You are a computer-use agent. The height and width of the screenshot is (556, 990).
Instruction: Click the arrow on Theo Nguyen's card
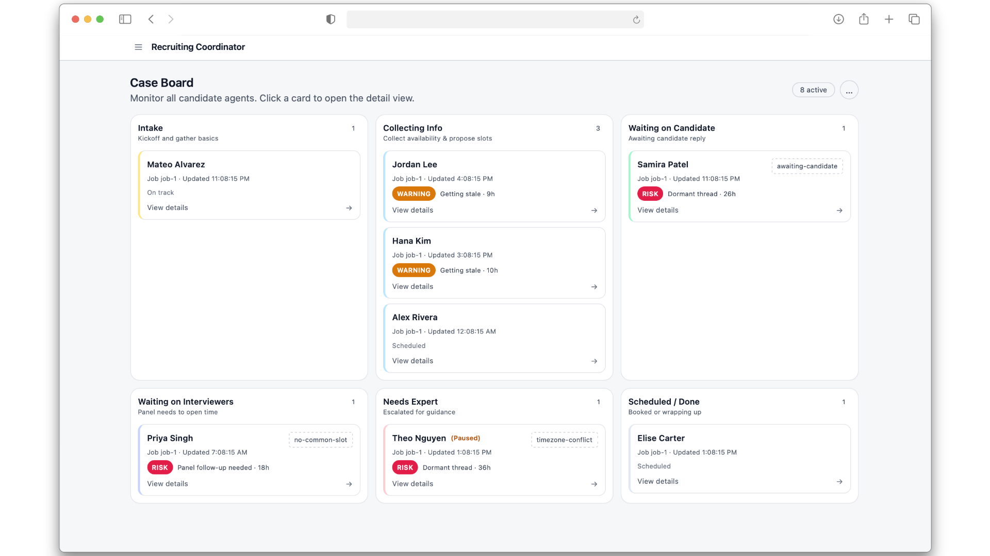click(x=594, y=484)
